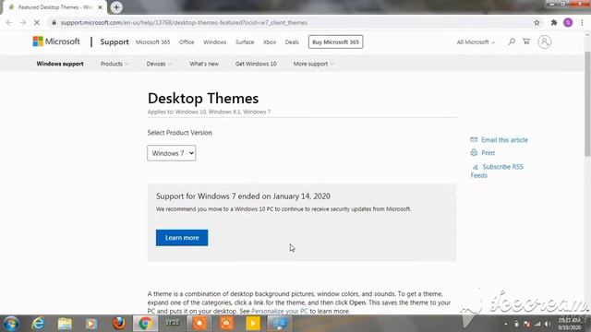Click the address bar URL
The width and height of the screenshot is (591, 332).
[x=184, y=22]
